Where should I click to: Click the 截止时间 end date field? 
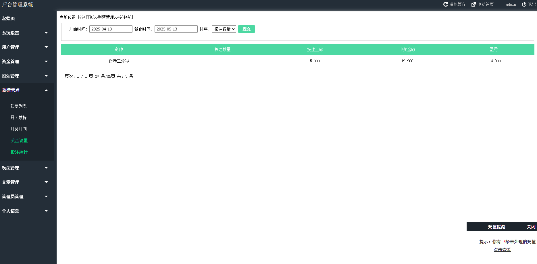(x=176, y=29)
